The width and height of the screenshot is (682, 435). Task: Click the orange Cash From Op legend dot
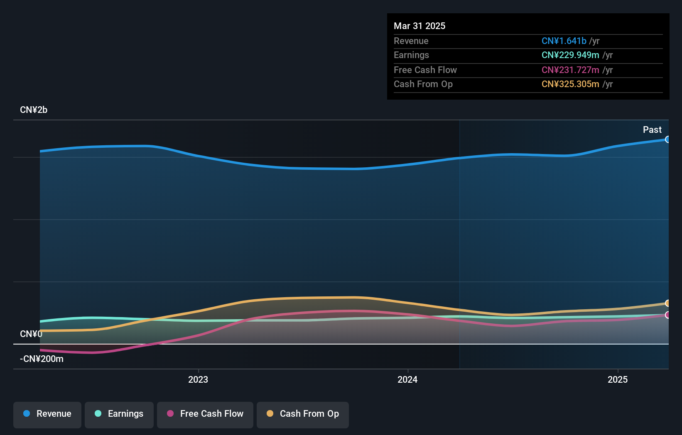(270, 413)
